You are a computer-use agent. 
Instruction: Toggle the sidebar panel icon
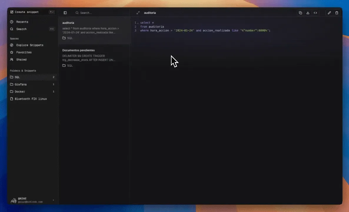click(x=65, y=13)
